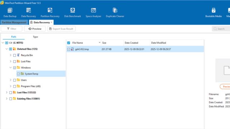This screenshot has width=230, height=129.
Task: Click into the Search field
Action: 221,29
